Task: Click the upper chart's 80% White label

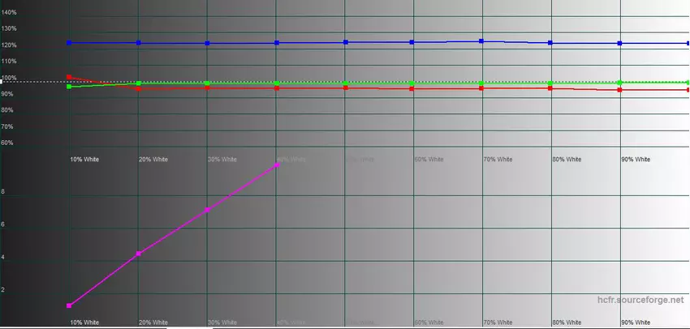Action: (567, 160)
